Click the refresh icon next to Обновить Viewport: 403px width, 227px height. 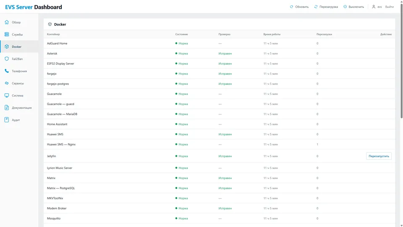(291, 7)
